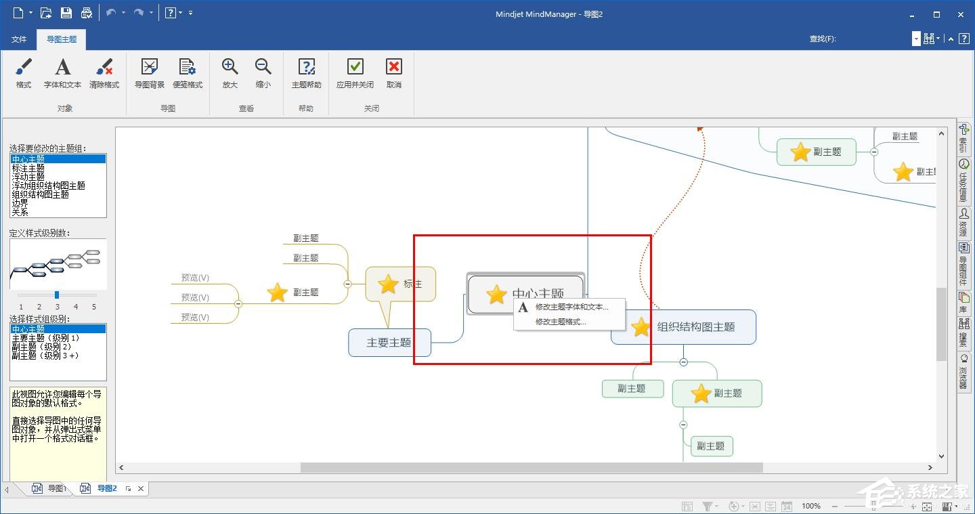Click the 清除格式 clear format icon
This screenshot has height=514, width=975.
104,73
